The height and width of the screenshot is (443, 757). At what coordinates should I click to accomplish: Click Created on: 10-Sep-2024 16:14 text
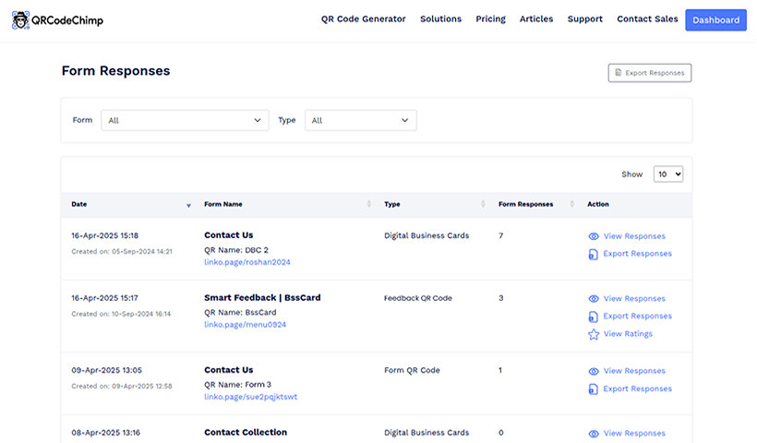point(121,314)
